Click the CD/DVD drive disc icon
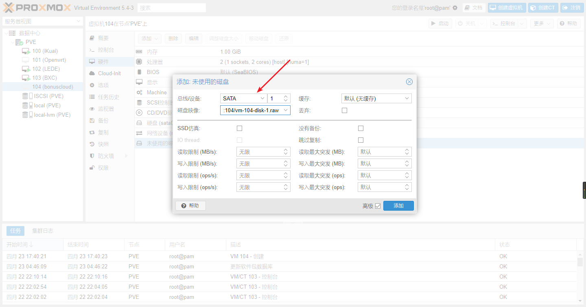This screenshot has height=307, width=586. 139,113
